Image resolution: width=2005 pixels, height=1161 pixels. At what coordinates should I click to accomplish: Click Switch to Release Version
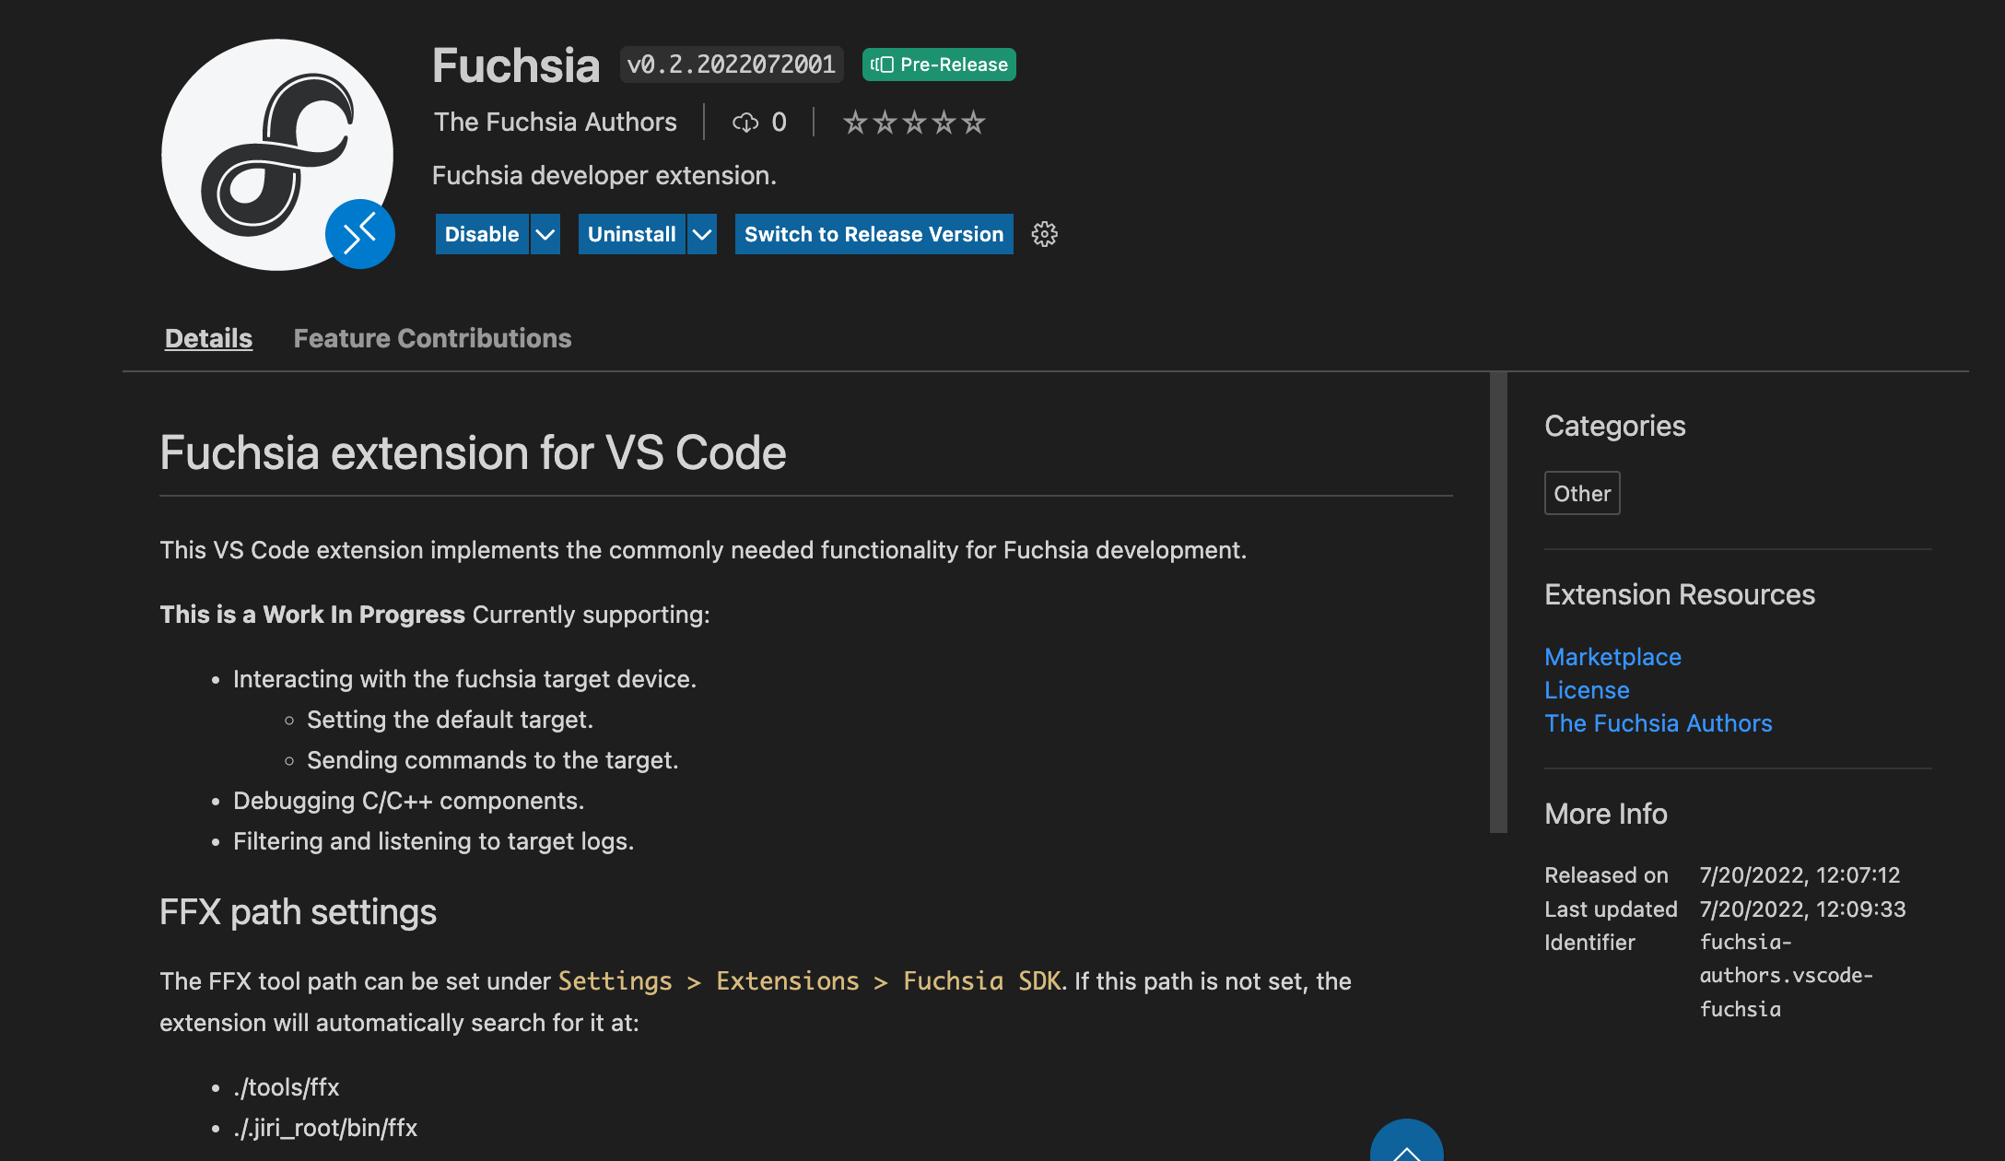873,234
